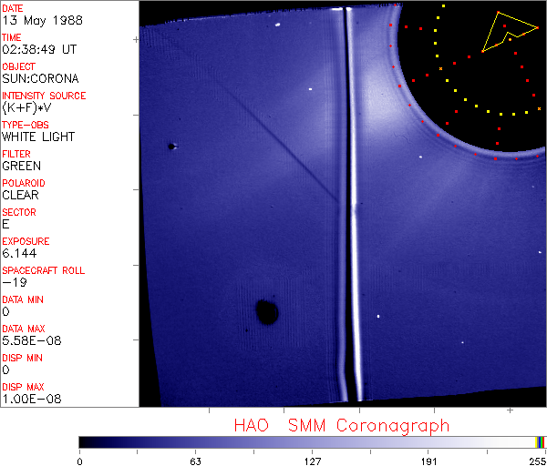This screenshot has width=547, height=466.
Task: Click the colorbar label 63
Action: pos(195,461)
